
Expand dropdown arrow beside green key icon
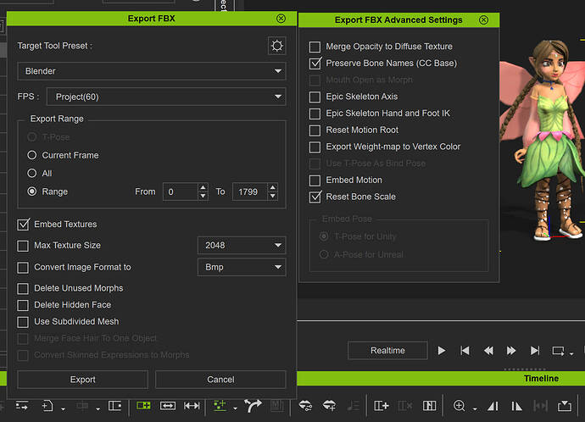(x=235, y=409)
